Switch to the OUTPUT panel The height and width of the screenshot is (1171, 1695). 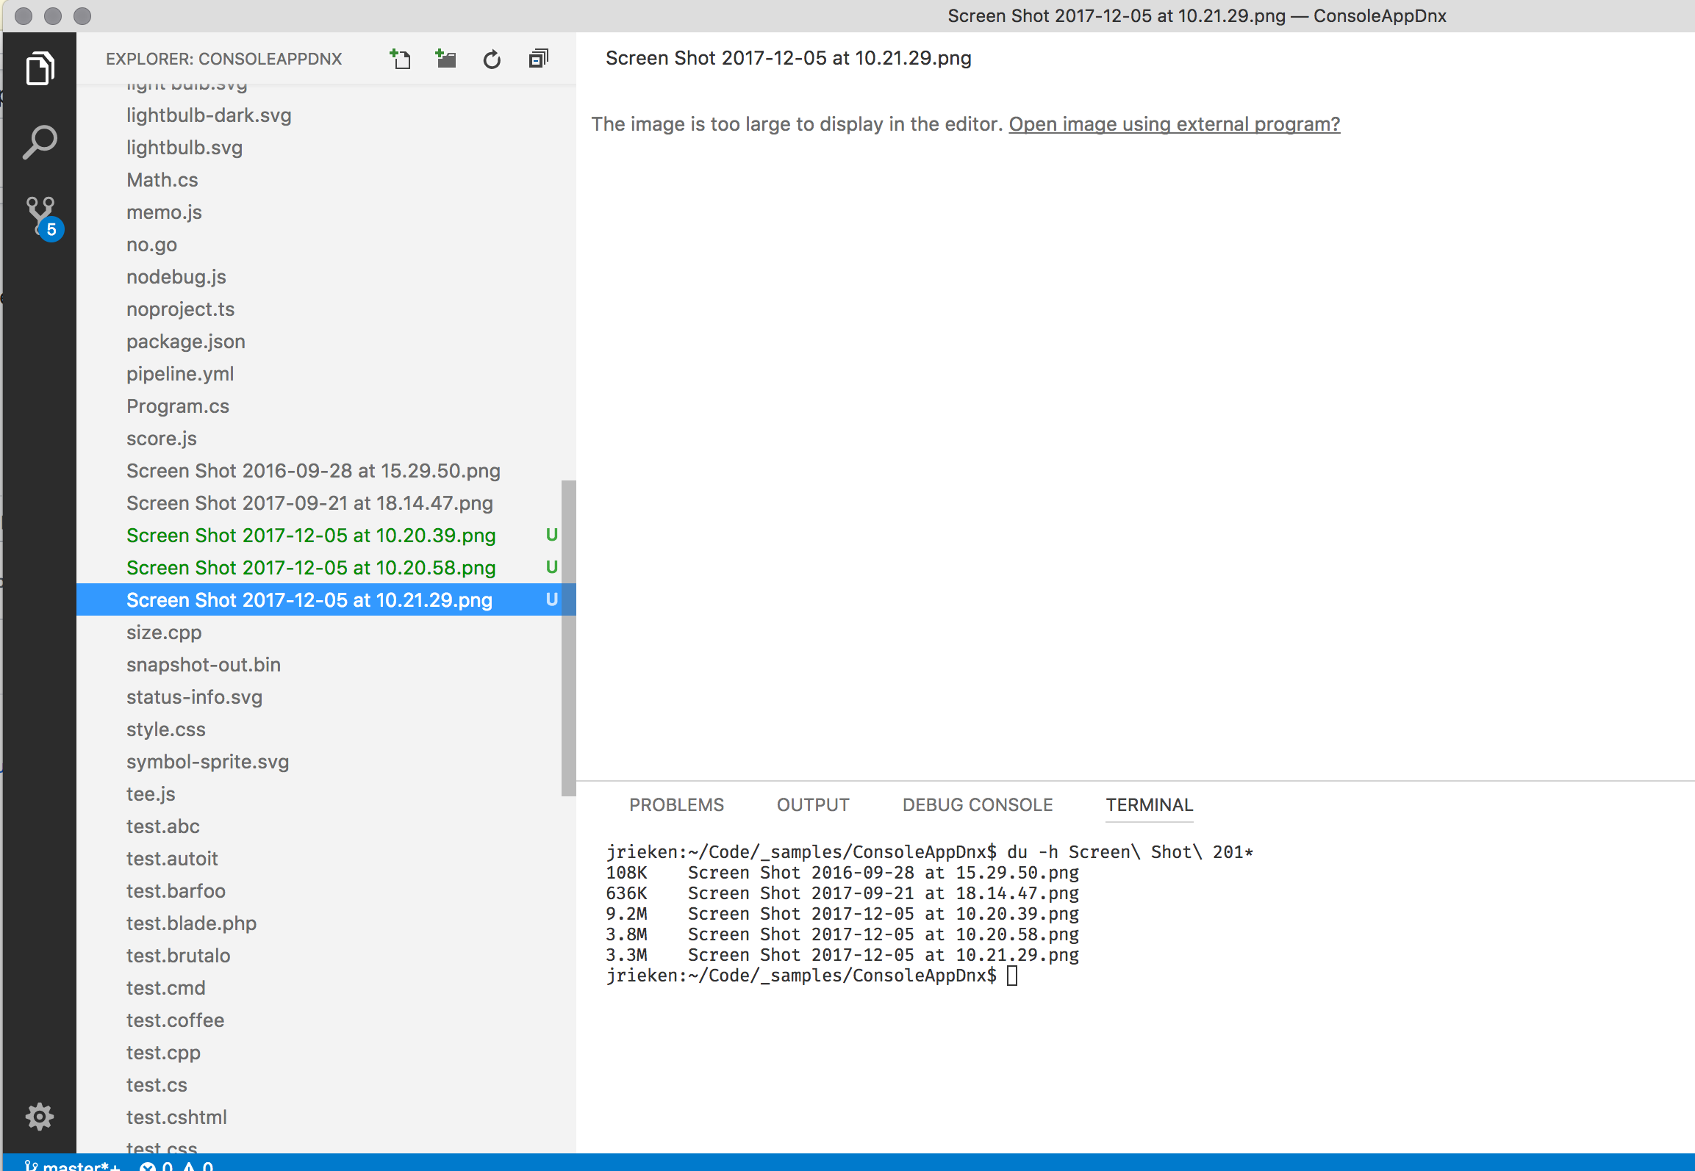812,804
